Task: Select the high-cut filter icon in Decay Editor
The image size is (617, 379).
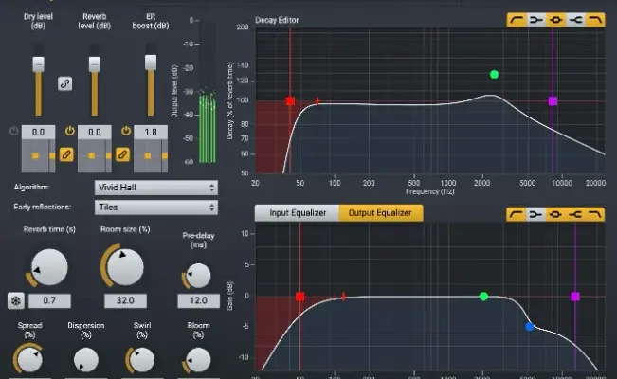Action: (596, 19)
